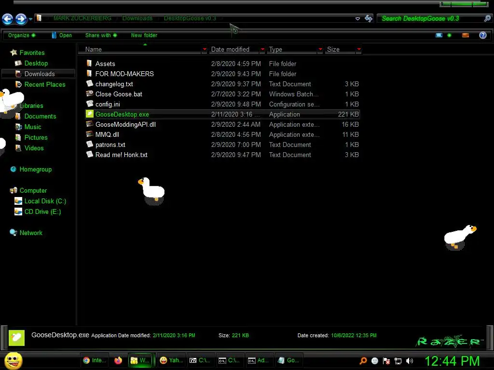Click the GooseDesktop.exe thumbnail in details pane
Image resolution: width=494 pixels, height=370 pixels.
click(16, 338)
